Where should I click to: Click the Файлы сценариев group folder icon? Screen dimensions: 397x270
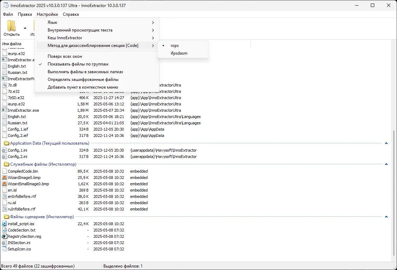(7, 217)
